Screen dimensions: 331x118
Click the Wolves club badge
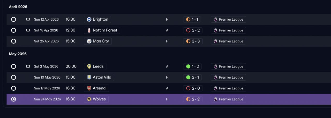89,99
